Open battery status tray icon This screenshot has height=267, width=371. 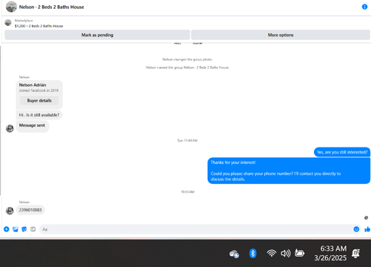(x=299, y=253)
